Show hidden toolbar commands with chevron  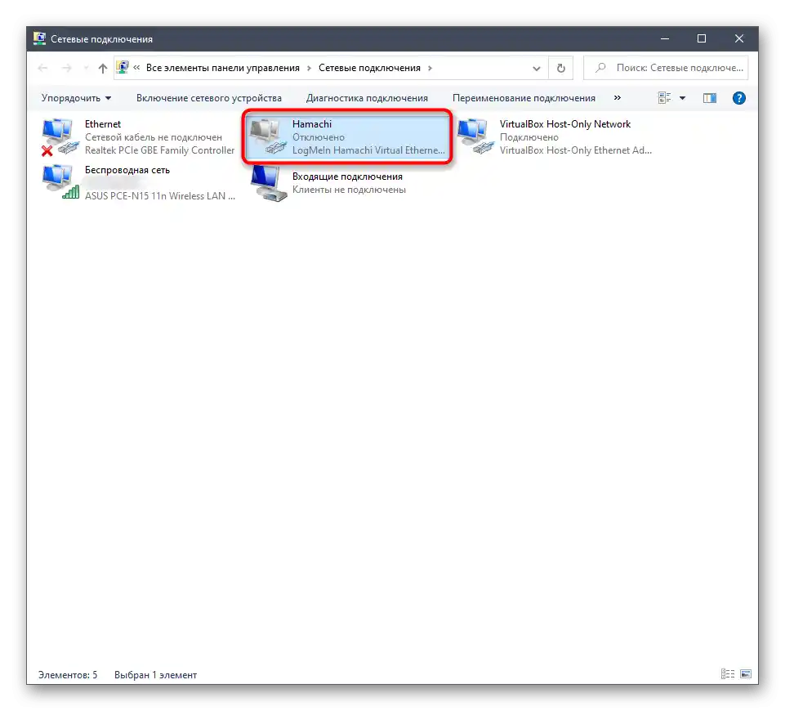(x=618, y=97)
